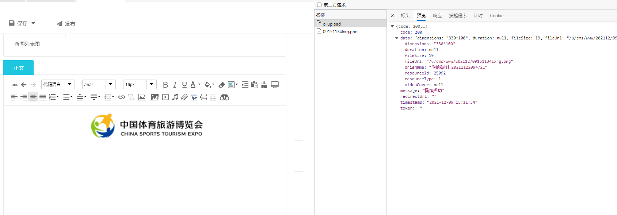The width and height of the screenshot is (617, 215).
Task: Enable the 第三方请求 checkbox
Action: [x=319, y=5]
